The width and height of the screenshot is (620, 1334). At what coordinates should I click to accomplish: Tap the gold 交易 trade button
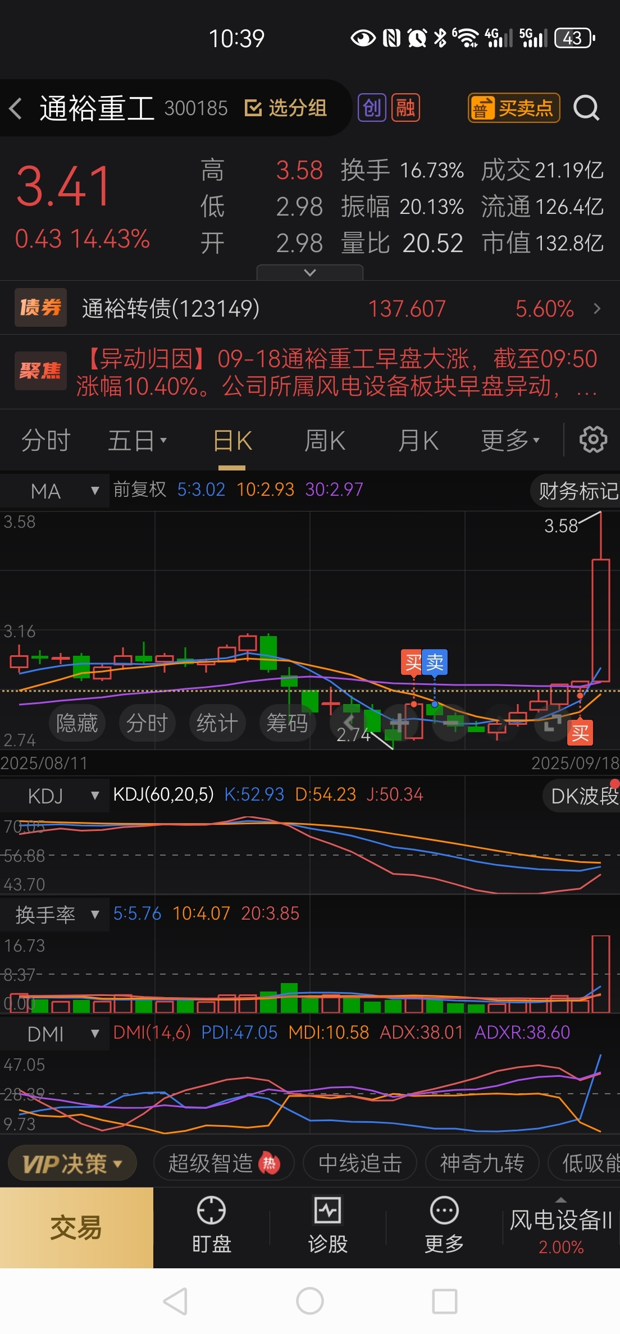(x=76, y=1227)
